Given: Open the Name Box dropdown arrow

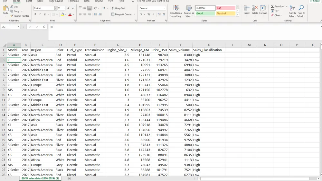Looking at the screenshot, I should click(18, 27).
